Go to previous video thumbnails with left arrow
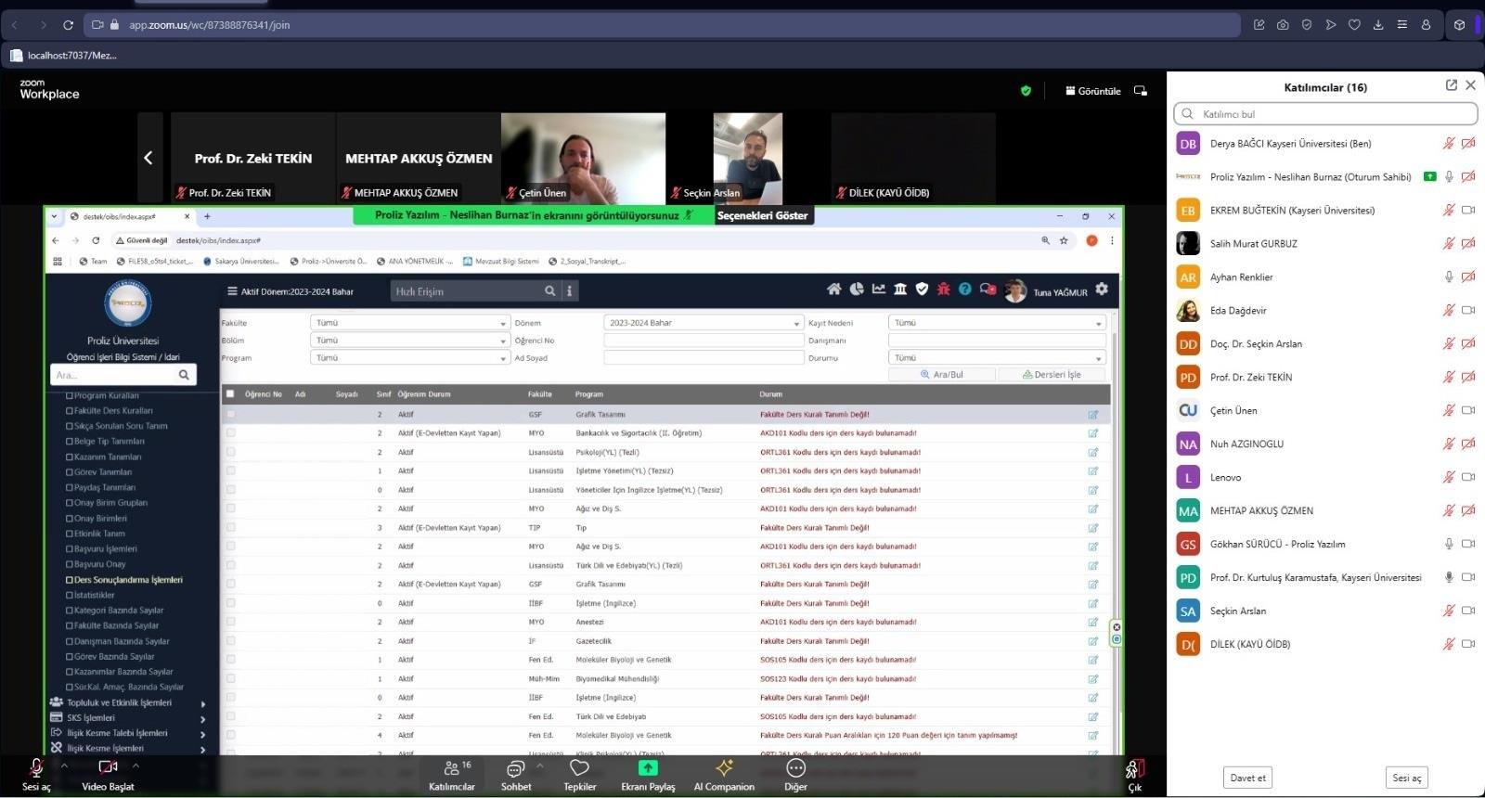Screen dimensions: 1485x798 (x=148, y=158)
